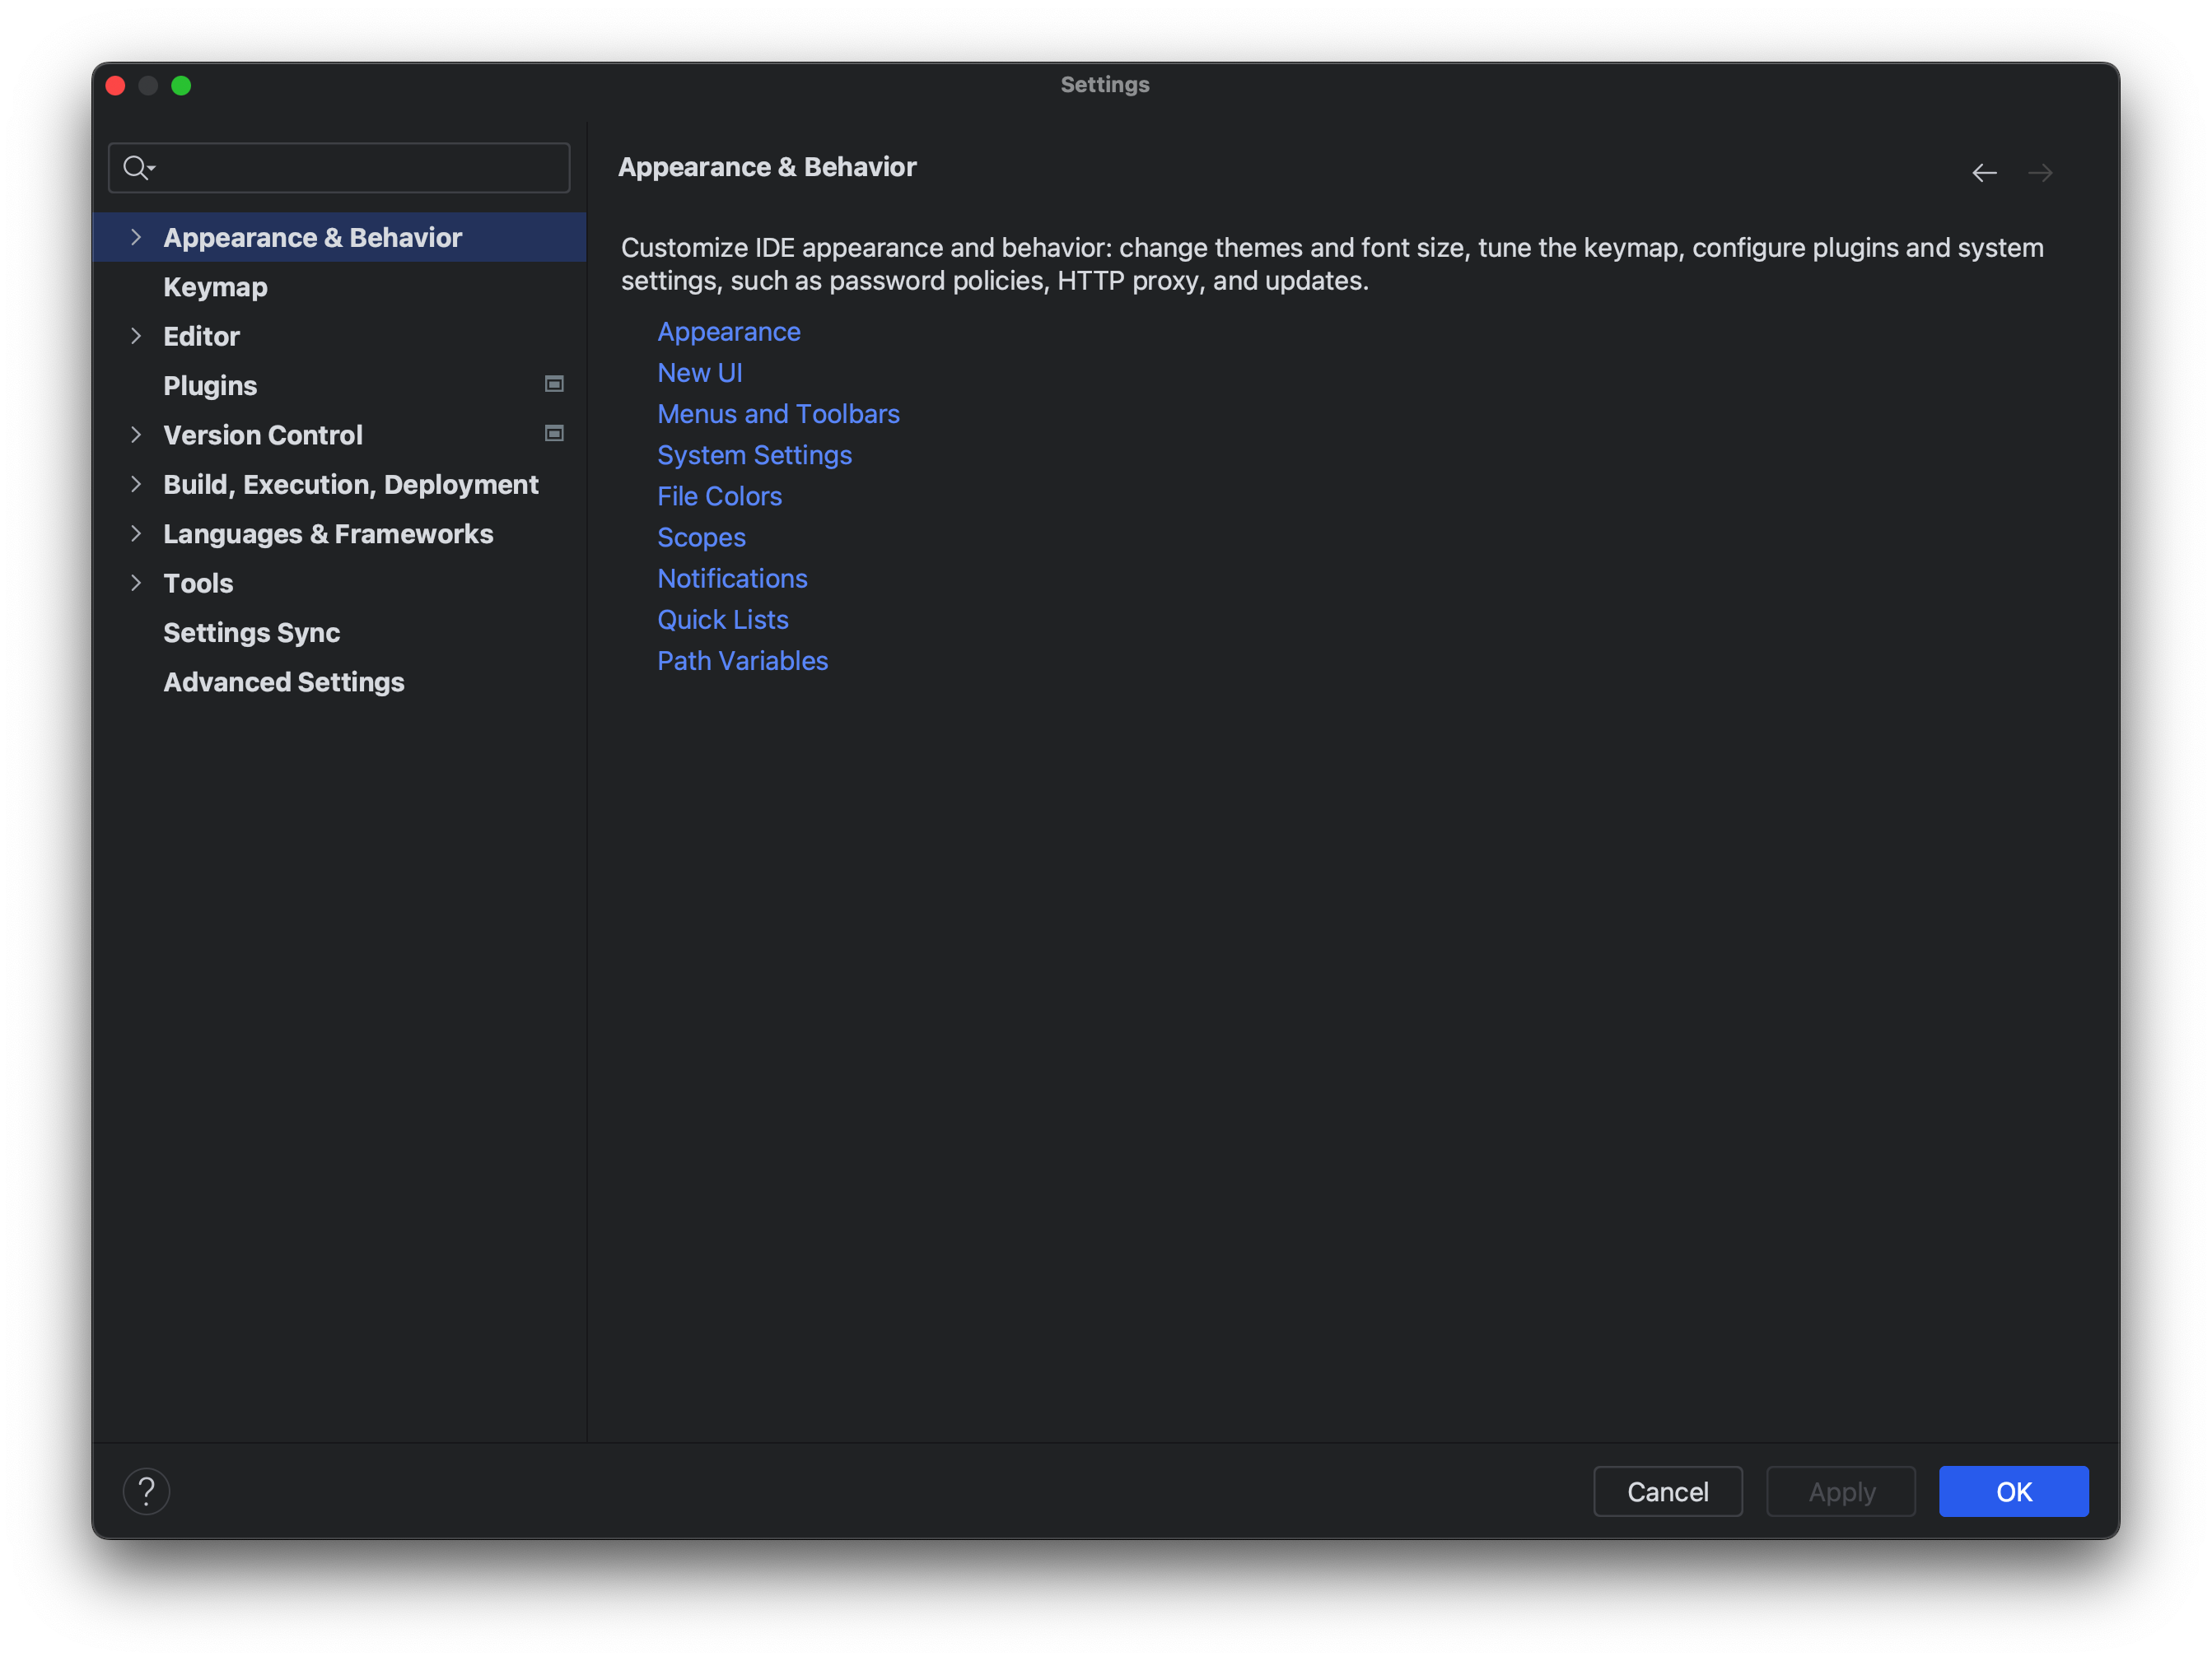The width and height of the screenshot is (2212, 1661).
Task: Focus the settings search field
Action: [339, 168]
